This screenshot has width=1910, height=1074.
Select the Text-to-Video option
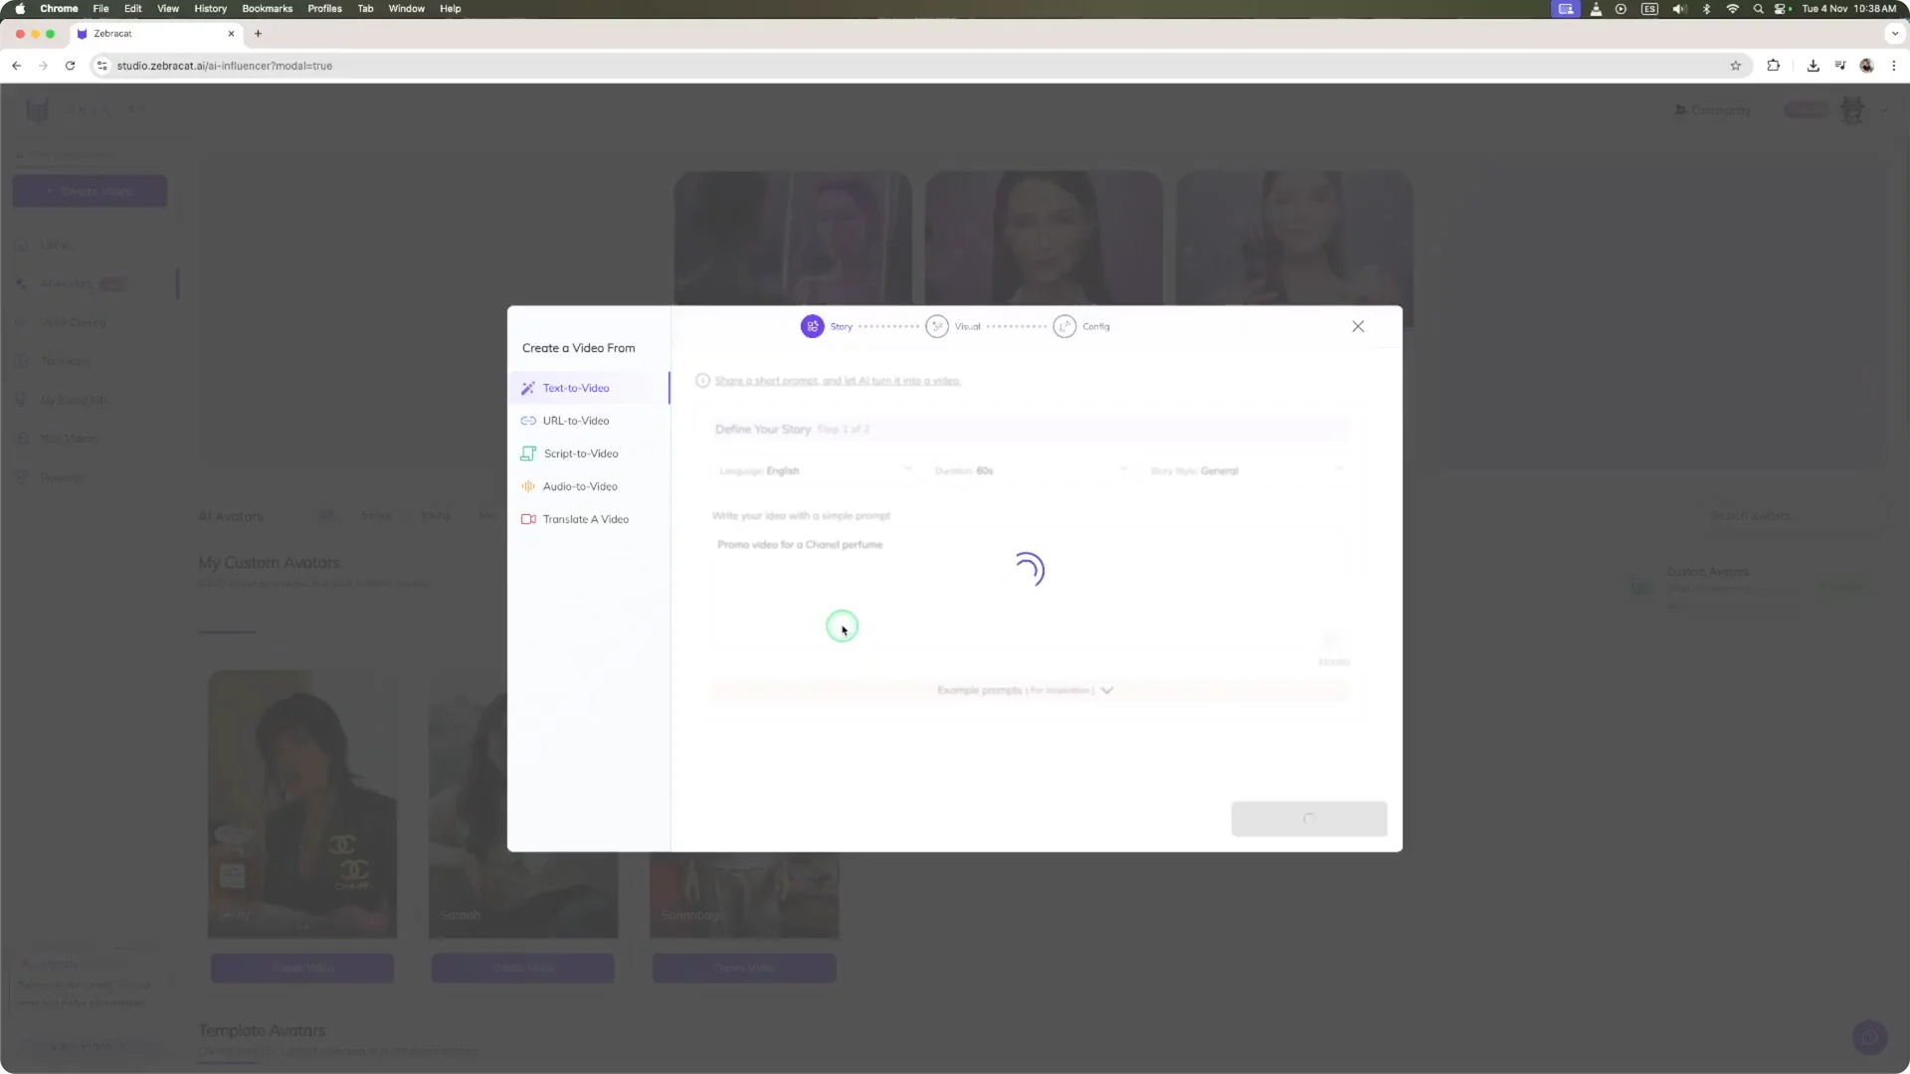pyautogui.click(x=576, y=388)
